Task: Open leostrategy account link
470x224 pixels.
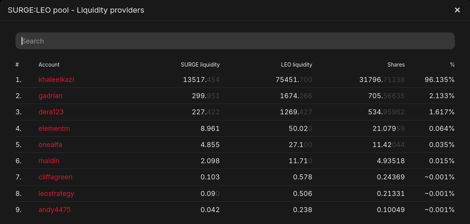Action: (x=56, y=194)
